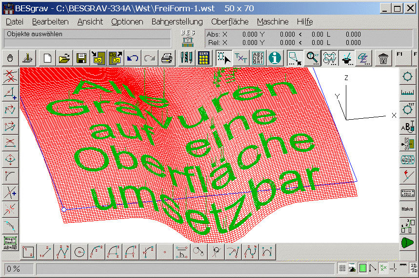Click the save diskette icon
Viewport: 419px width, 278px height.
pyautogui.click(x=81, y=58)
